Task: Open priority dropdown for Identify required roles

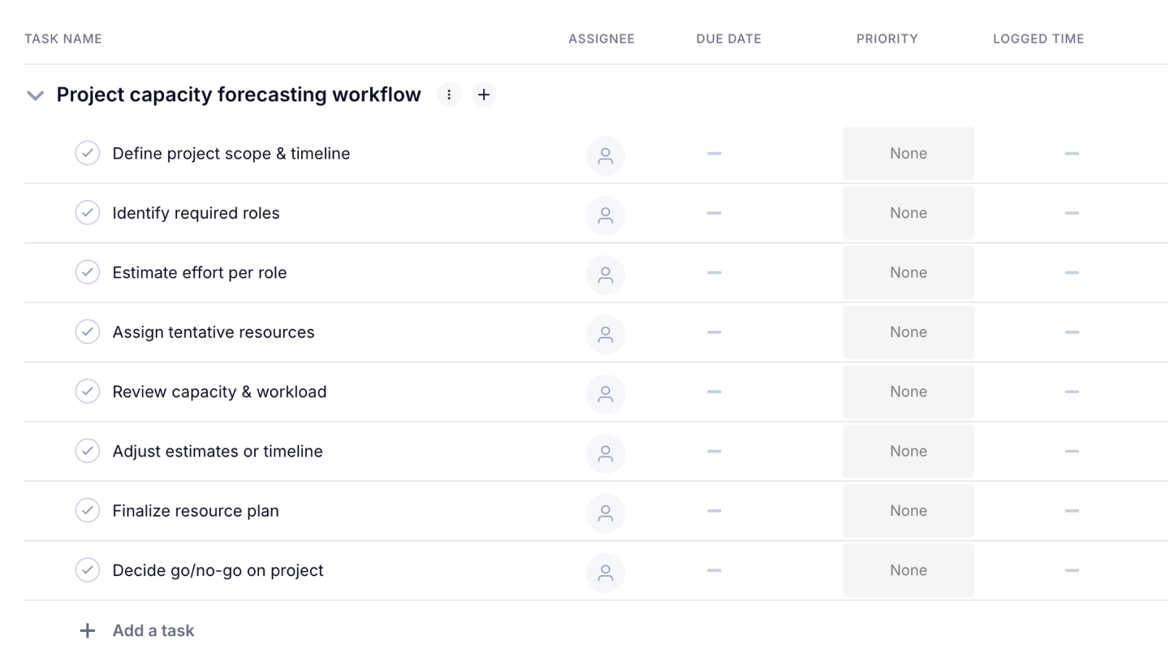Action: pos(908,213)
